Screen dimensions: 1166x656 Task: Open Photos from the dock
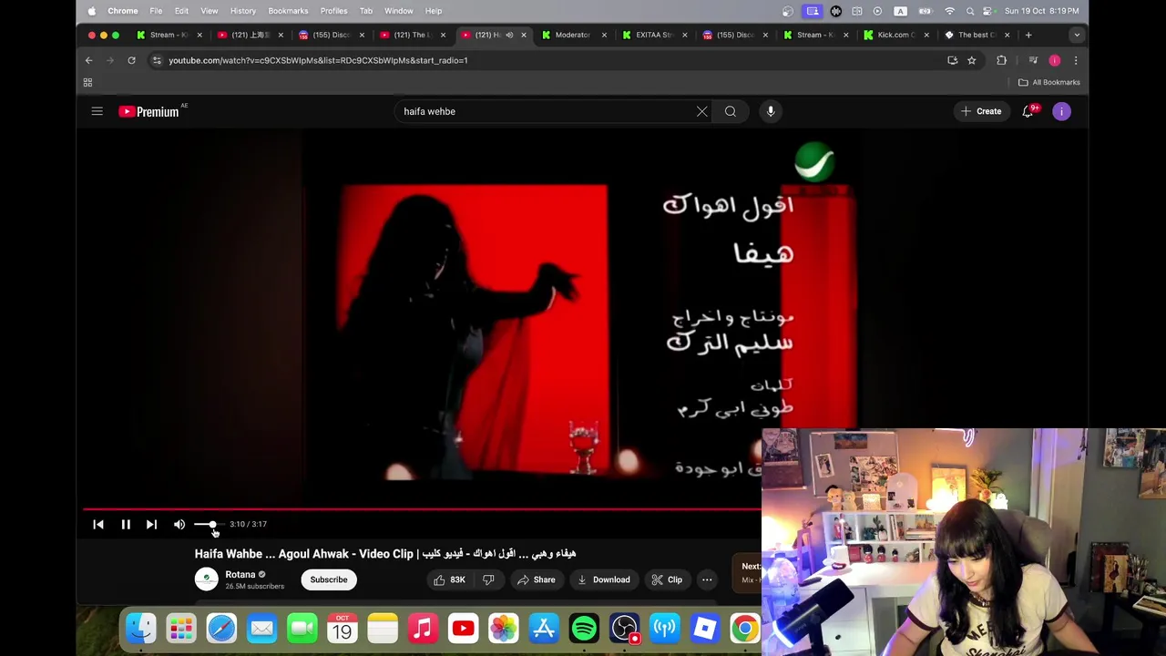[503, 629]
